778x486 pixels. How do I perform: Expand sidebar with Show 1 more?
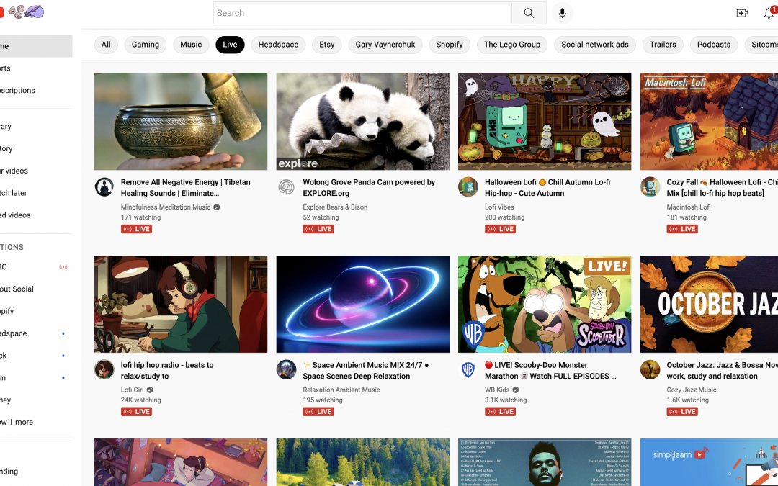[17, 422]
